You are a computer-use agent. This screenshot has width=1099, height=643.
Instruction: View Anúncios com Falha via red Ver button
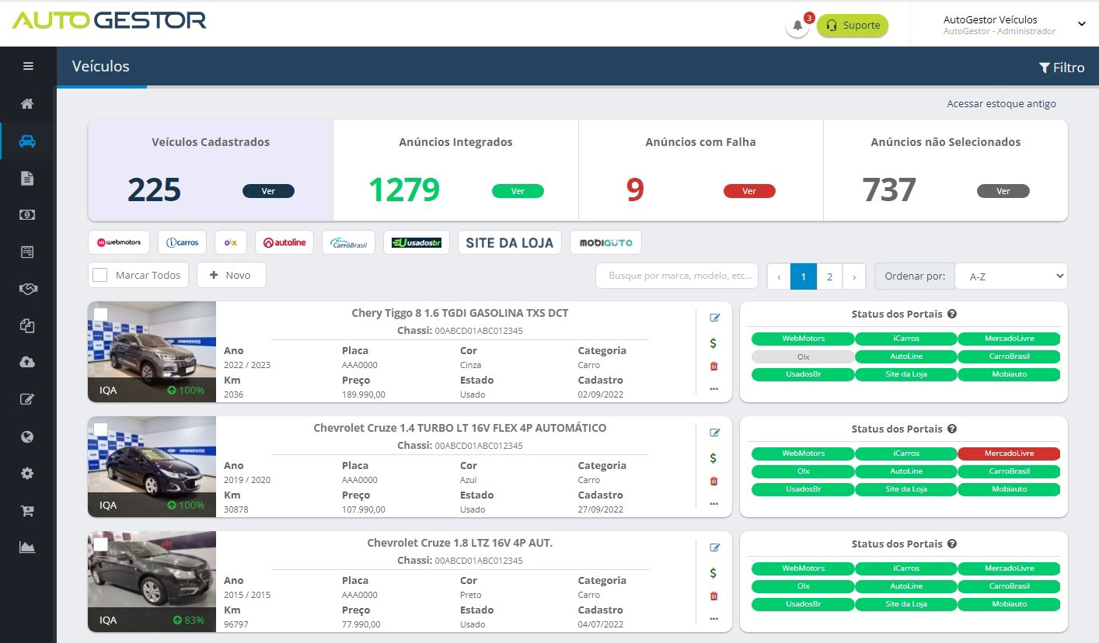[749, 191]
